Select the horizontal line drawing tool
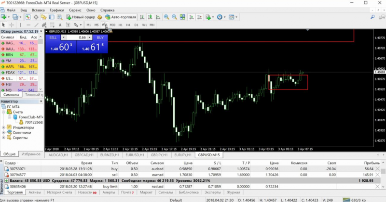Image resolution: width=386 pixels, height=202 pixels. [29, 25]
